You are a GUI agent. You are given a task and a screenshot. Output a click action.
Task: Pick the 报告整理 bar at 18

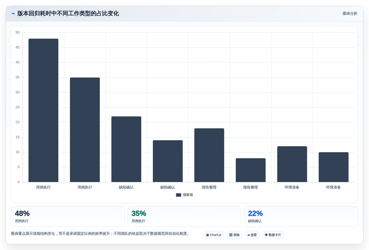pos(209,155)
